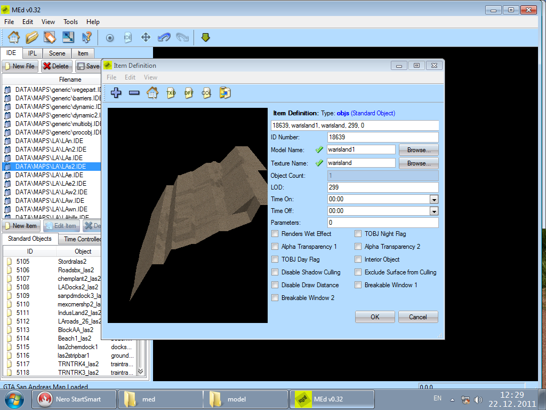Click the plus icon in Item Definition toolbar
This screenshot has height=410, width=546.
coord(116,93)
